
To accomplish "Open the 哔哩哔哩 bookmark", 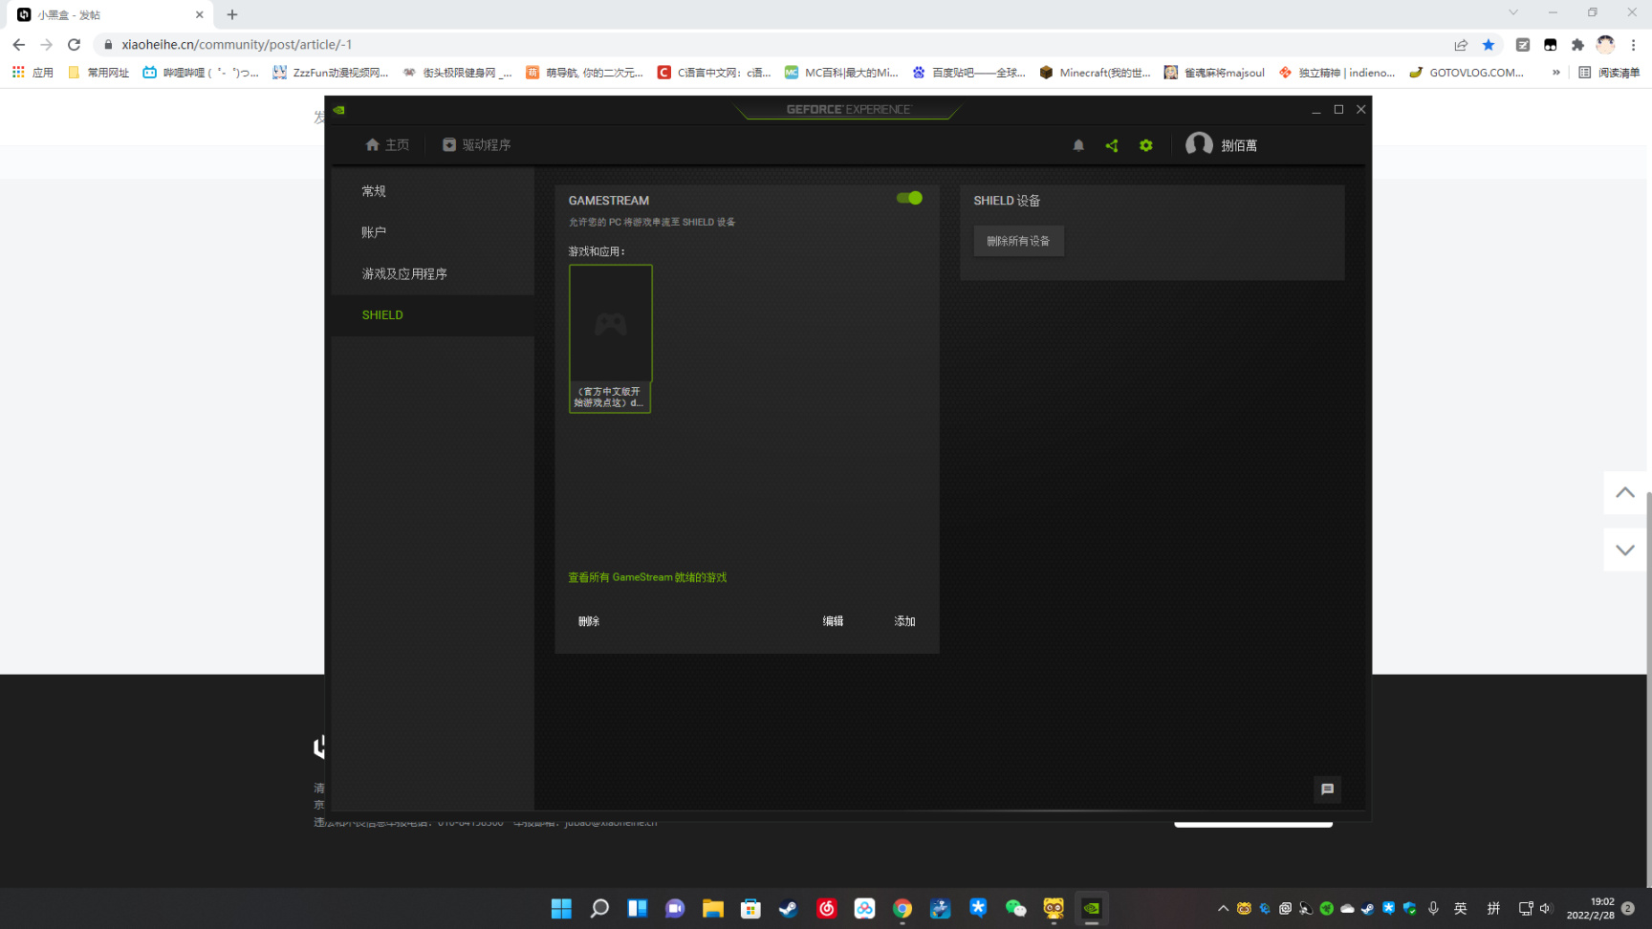I will (201, 73).
